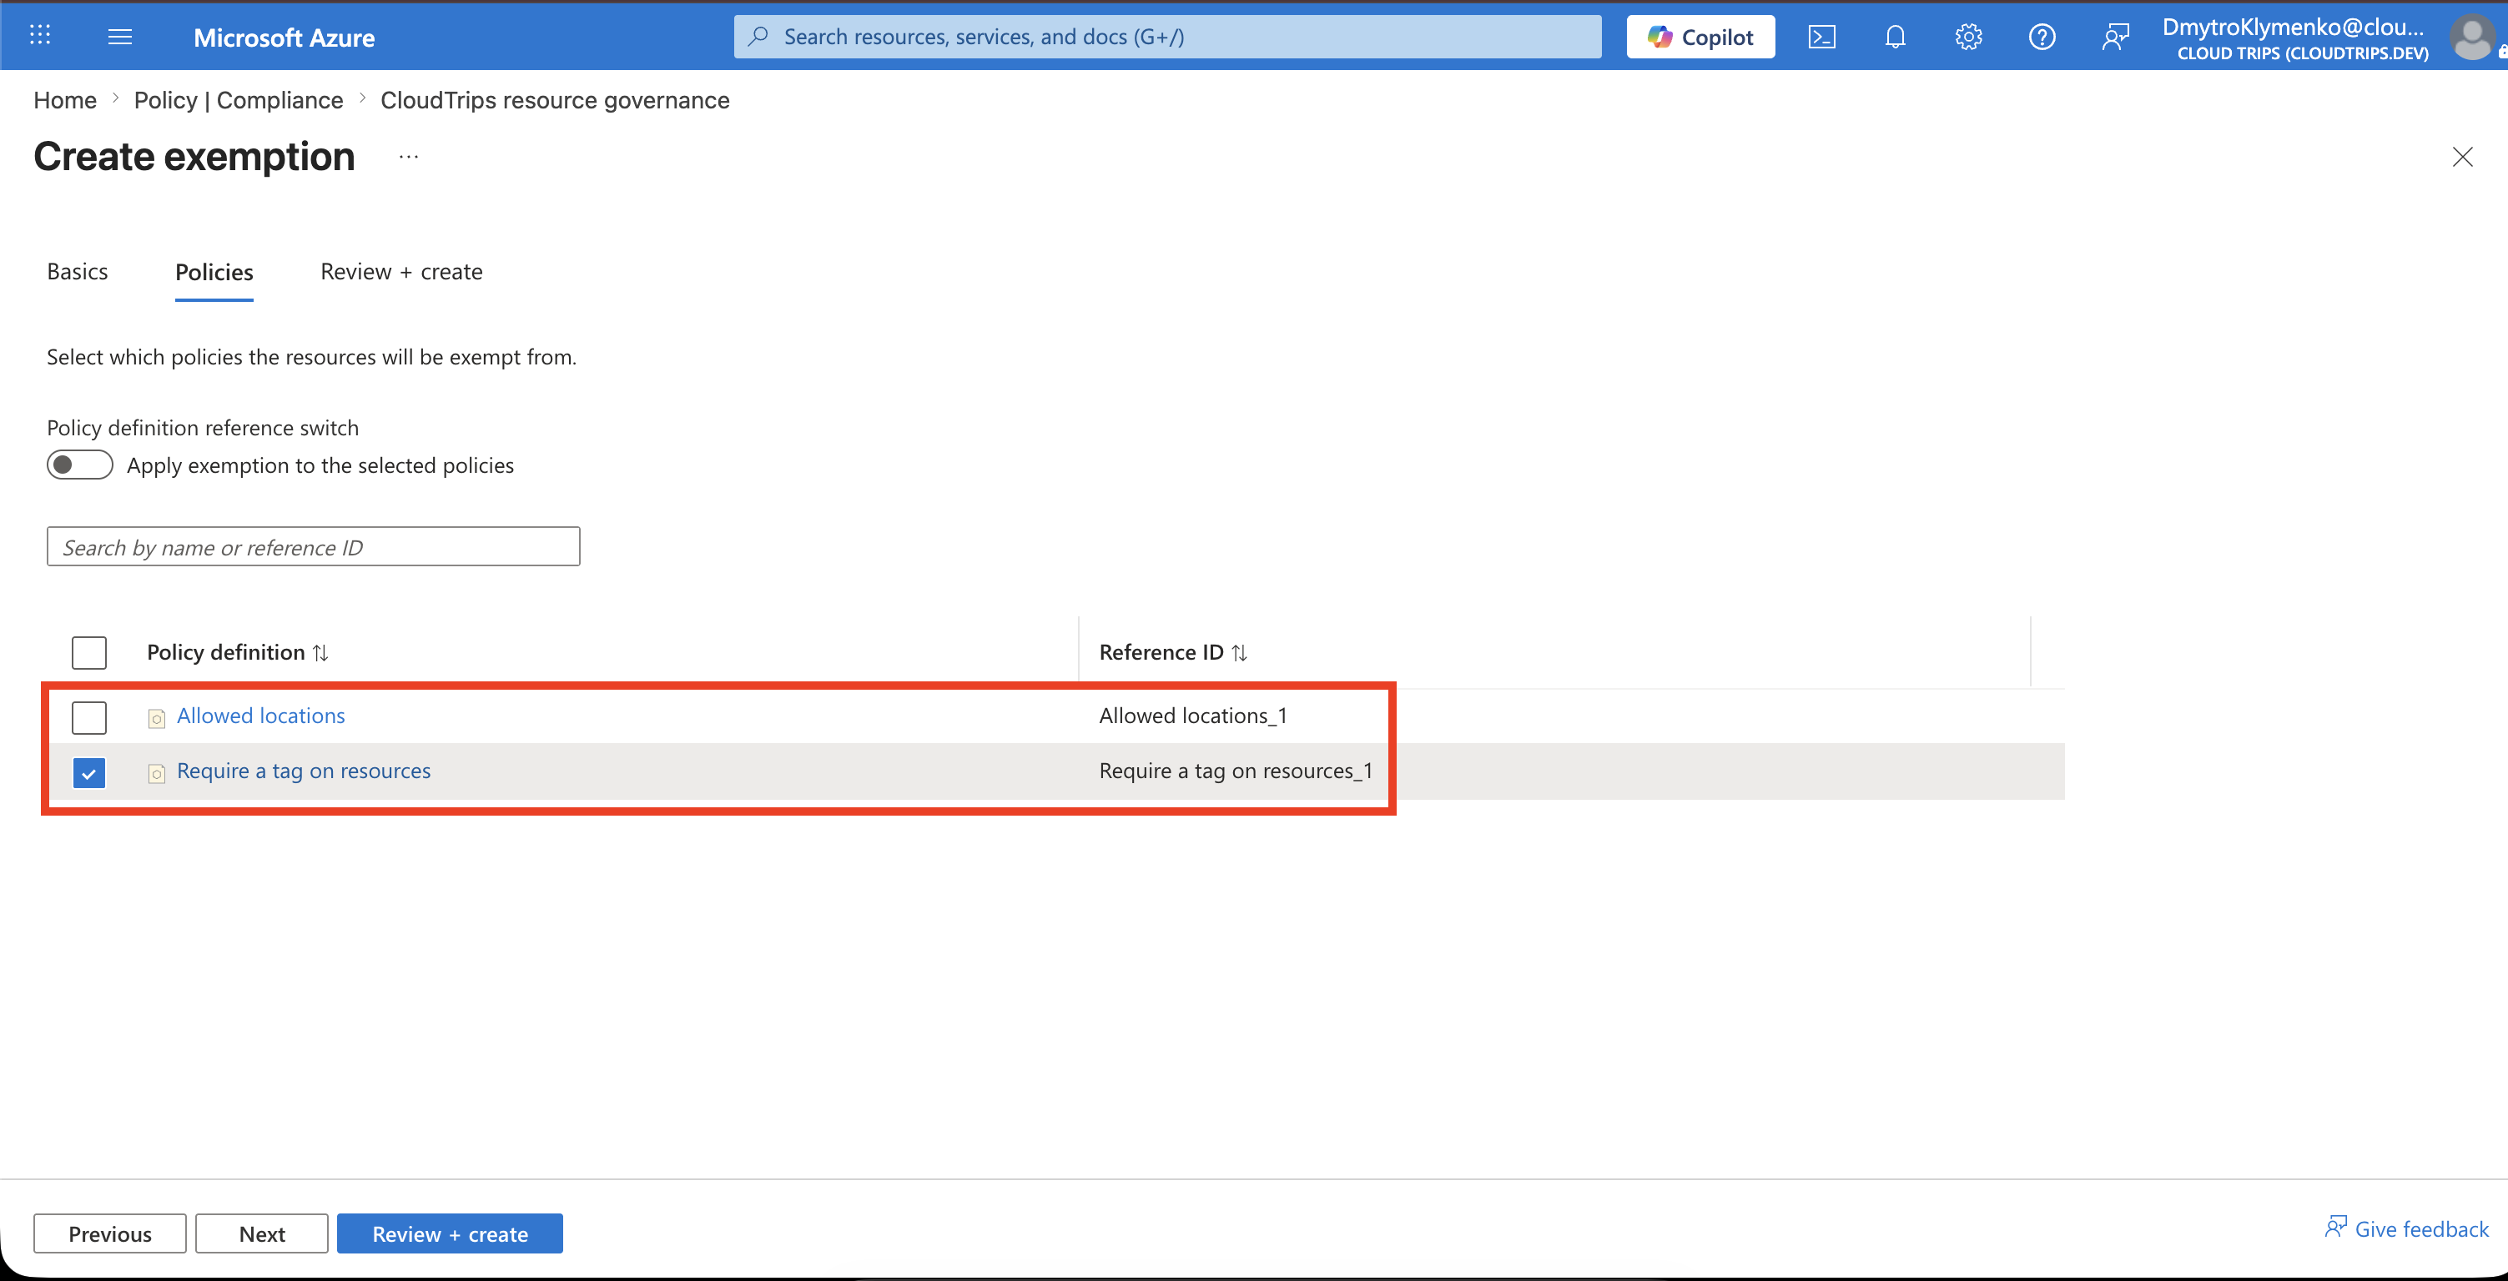The height and width of the screenshot is (1281, 2508).
Task: Open Copilot
Action: [x=1700, y=37]
